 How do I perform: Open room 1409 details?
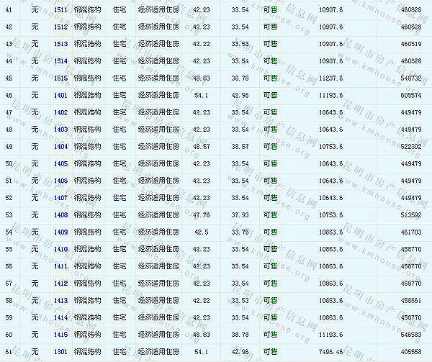click(x=60, y=232)
